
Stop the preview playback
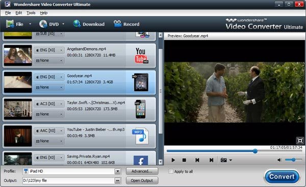tap(184, 160)
